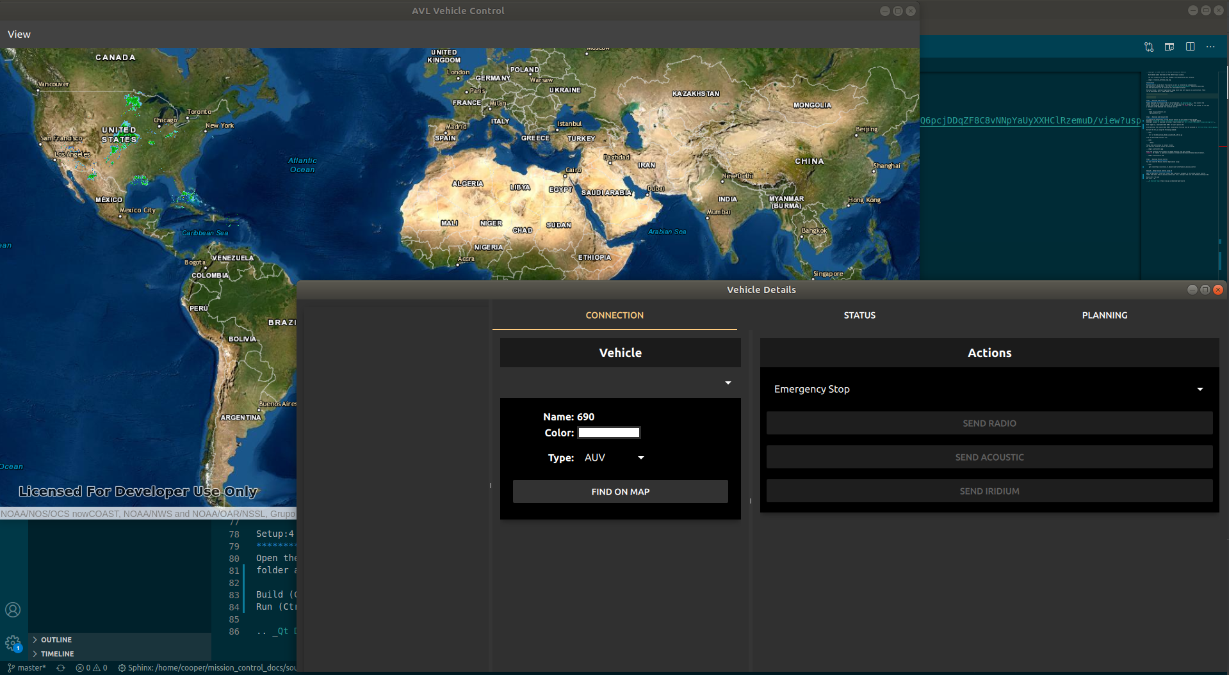Click the Synchronize Changes icon in the status bar
1229x675 pixels.
[61, 668]
